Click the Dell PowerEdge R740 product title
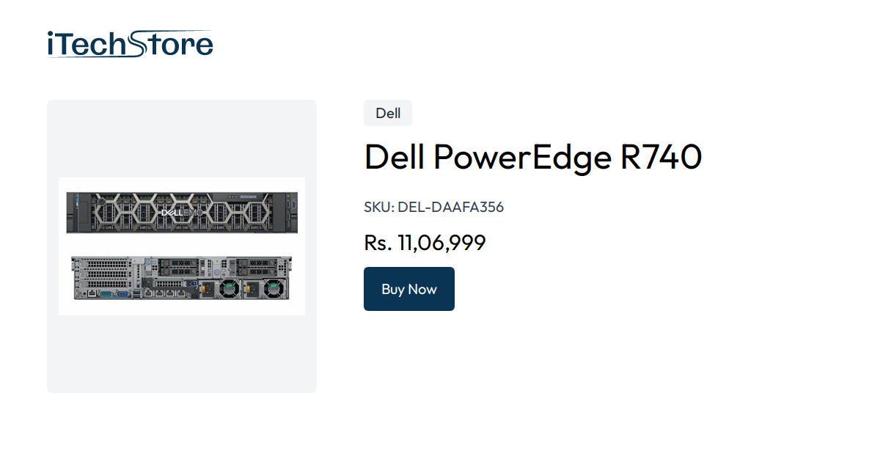The image size is (880, 462). click(x=532, y=156)
